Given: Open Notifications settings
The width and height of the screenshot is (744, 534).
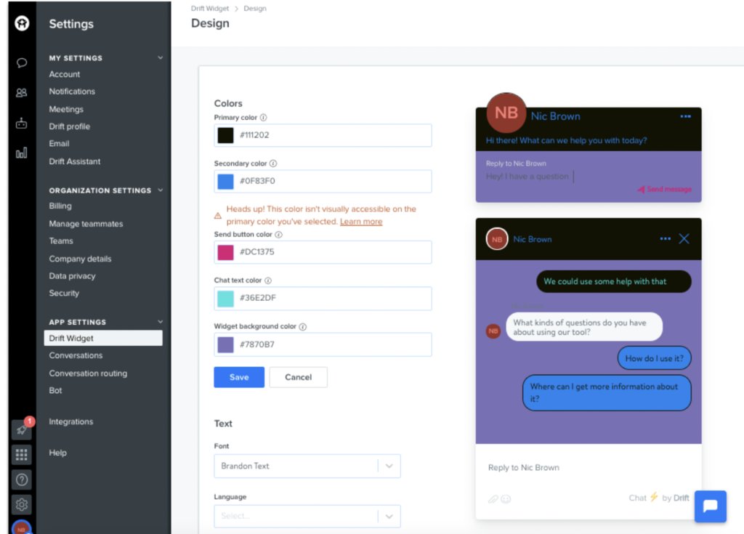Looking at the screenshot, I should [x=72, y=91].
